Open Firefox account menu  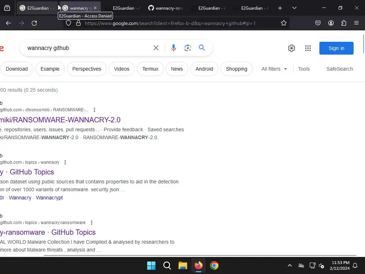331,23
